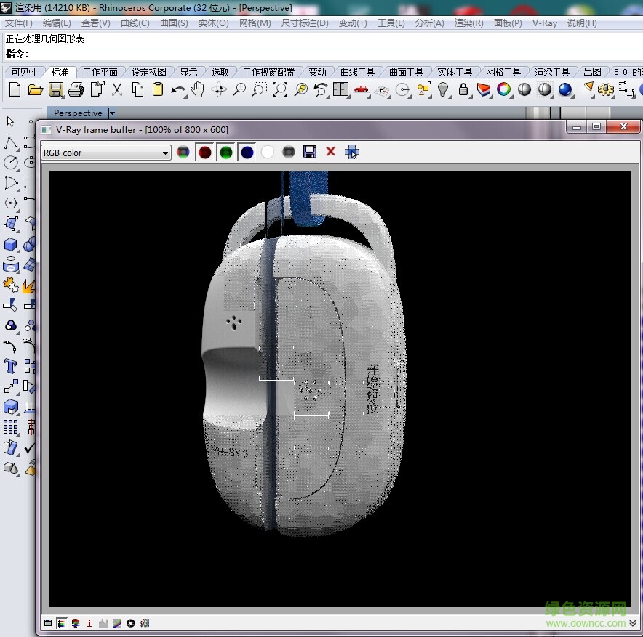Switch to the 渲染工具 toolbar tab
This screenshot has height=637, width=643.
pyautogui.click(x=552, y=72)
